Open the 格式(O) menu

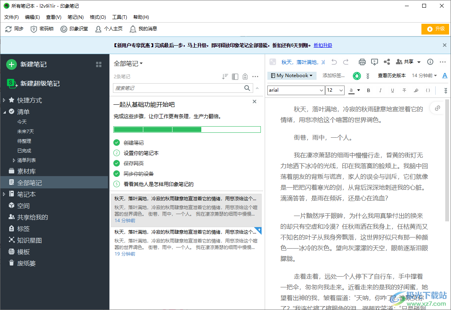pyautogui.click(x=98, y=17)
